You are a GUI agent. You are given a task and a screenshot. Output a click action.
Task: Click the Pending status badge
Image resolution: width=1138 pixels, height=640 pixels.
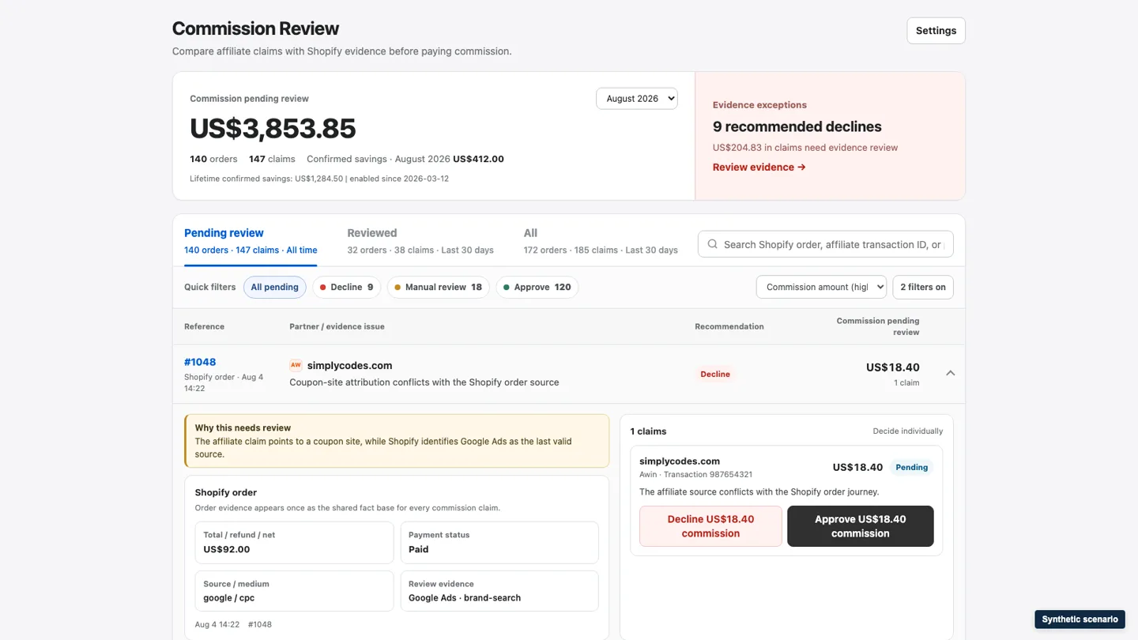coord(911,467)
